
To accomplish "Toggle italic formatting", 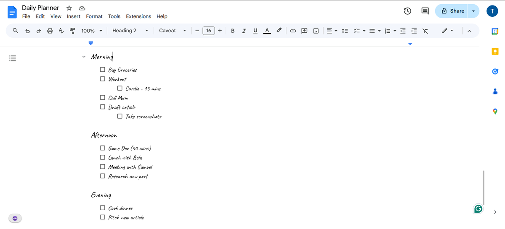I will click(244, 31).
